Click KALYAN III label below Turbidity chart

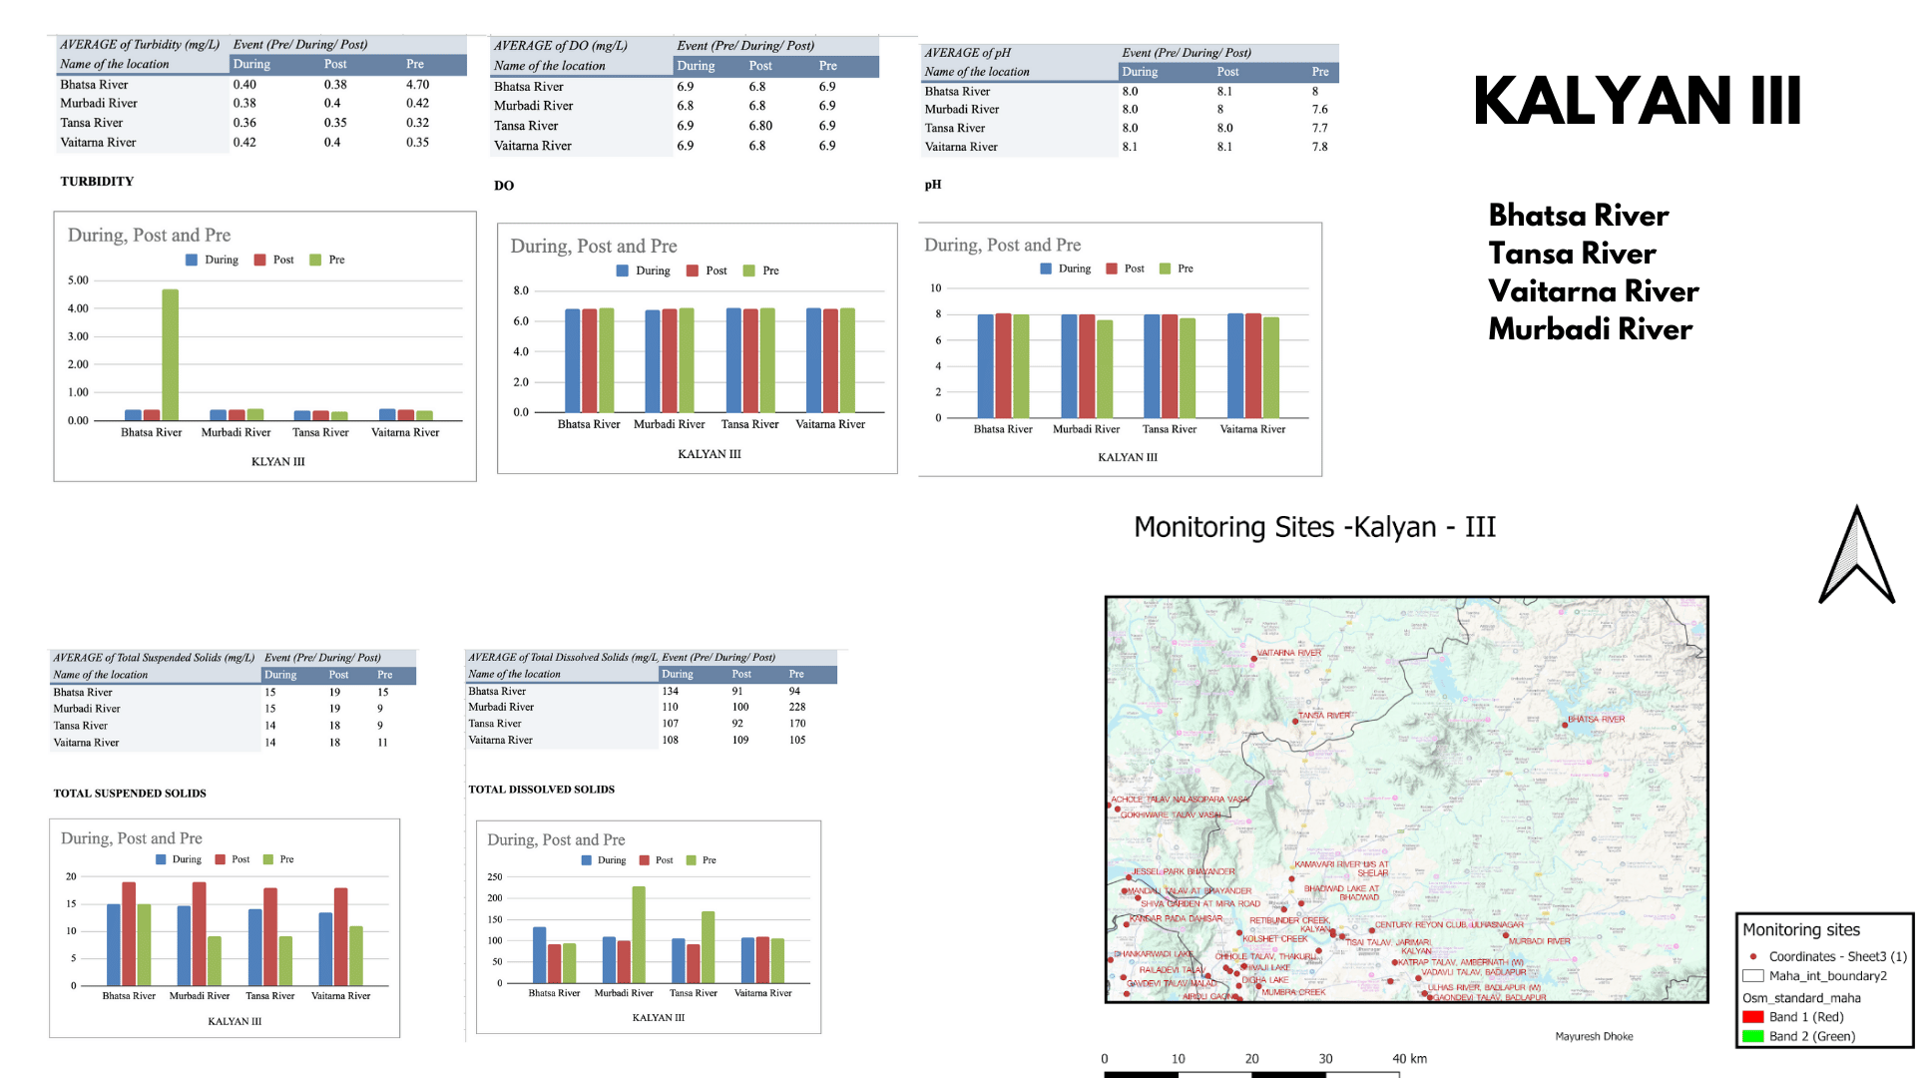tap(263, 459)
